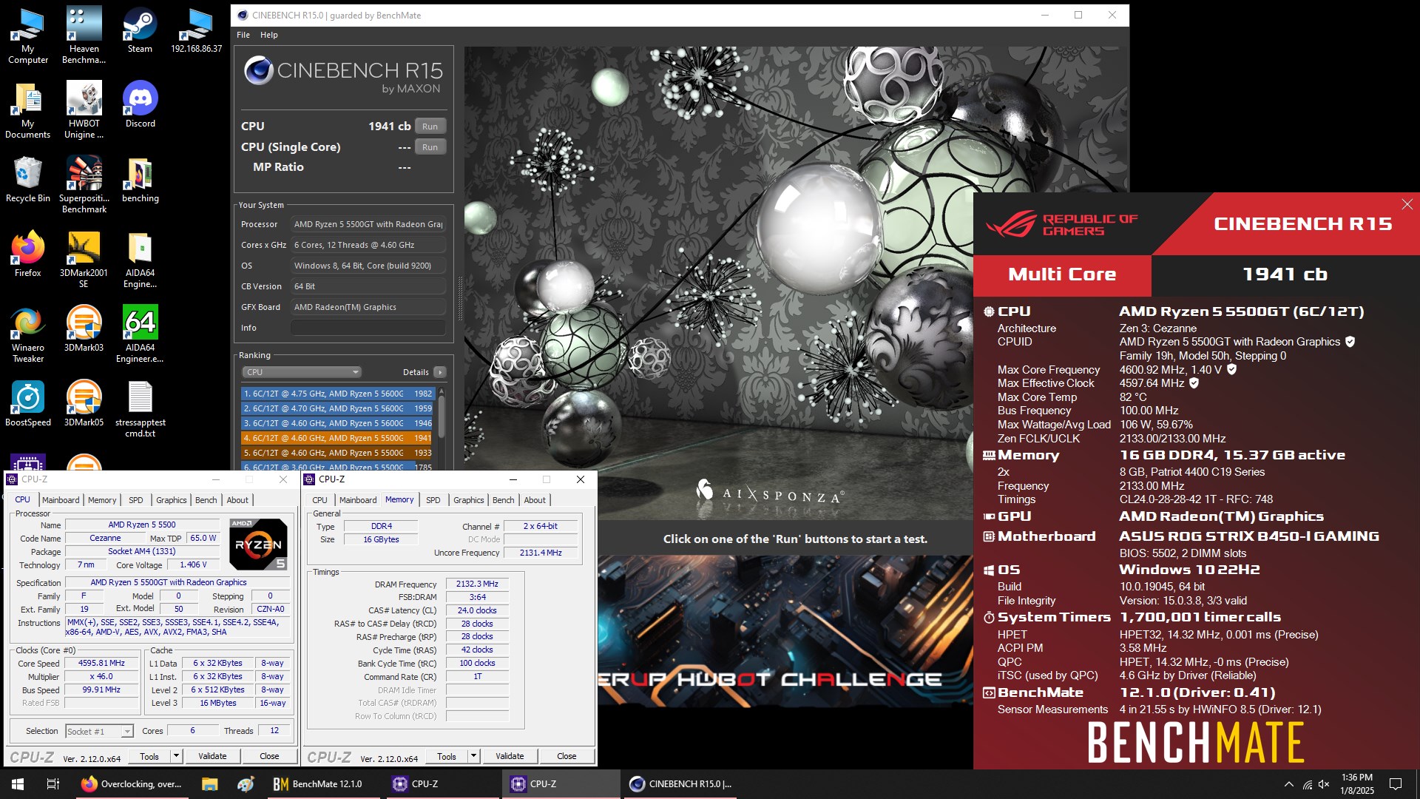The height and width of the screenshot is (799, 1420).
Task: Switch to Mainboard tab in left CPU-Z
Action: click(x=61, y=500)
